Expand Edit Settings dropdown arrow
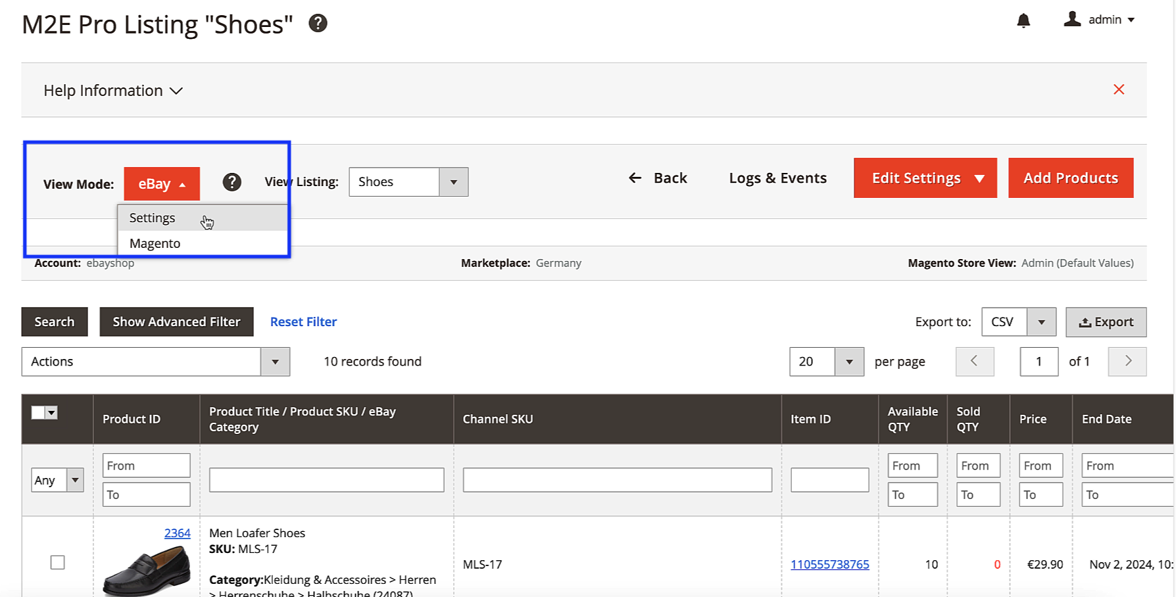The width and height of the screenshot is (1176, 597). tap(979, 178)
